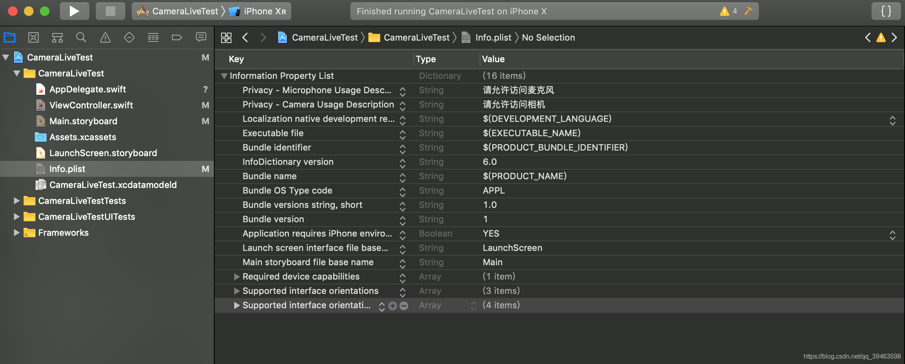Open AppDelegate.swift file
Viewport: 905px width, 364px height.
tap(87, 89)
